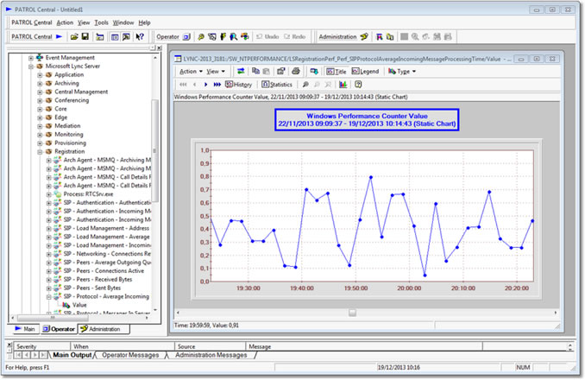Collapse the Registration tree node
Viewport: 585px width, 380px height.
tap(40, 151)
